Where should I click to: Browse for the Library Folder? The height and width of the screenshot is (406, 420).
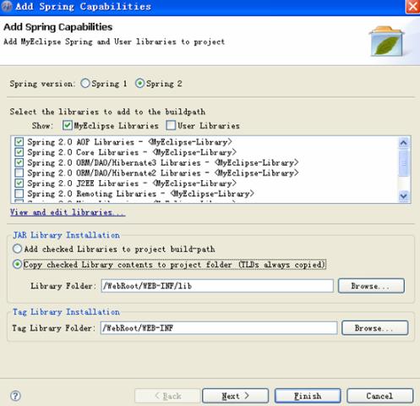click(x=371, y=286)
